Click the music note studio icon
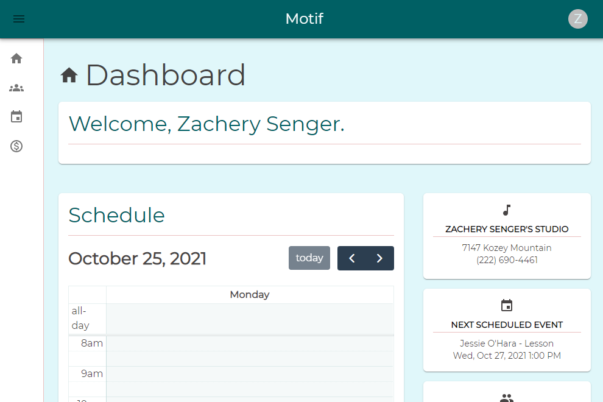The height and width of the screenshot is (402, 603). (x=507, y=210)
